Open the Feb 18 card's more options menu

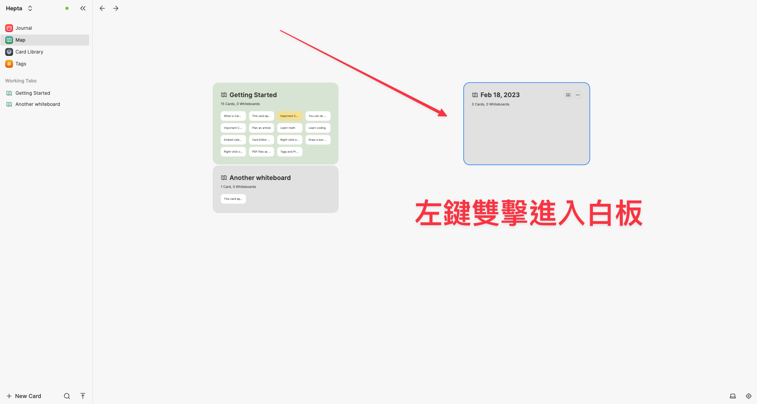577,95
